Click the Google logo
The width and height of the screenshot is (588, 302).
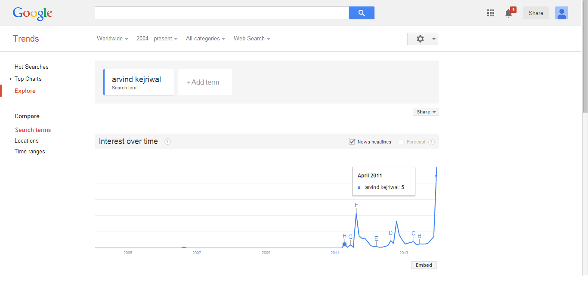pyautogui.click(x=33, y=14)
